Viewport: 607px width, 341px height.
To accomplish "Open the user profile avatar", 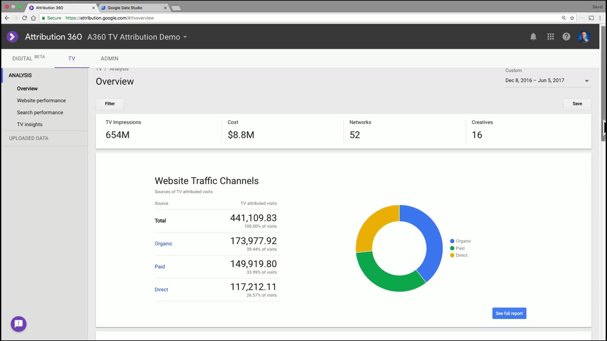I will pos(584,37).
